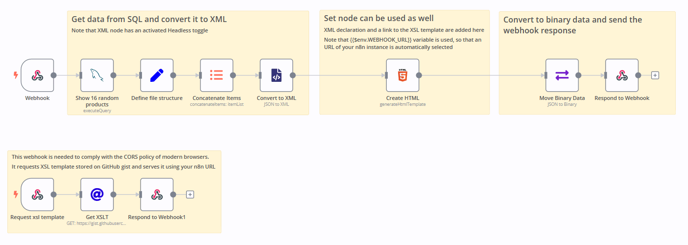This screenshot has height=245, width=688.
Task: Click input connector of Create HTML node
Action: [387, 75]
